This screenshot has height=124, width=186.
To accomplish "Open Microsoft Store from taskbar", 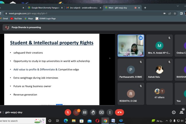I will pyautogui.click(x=82, y=121).
